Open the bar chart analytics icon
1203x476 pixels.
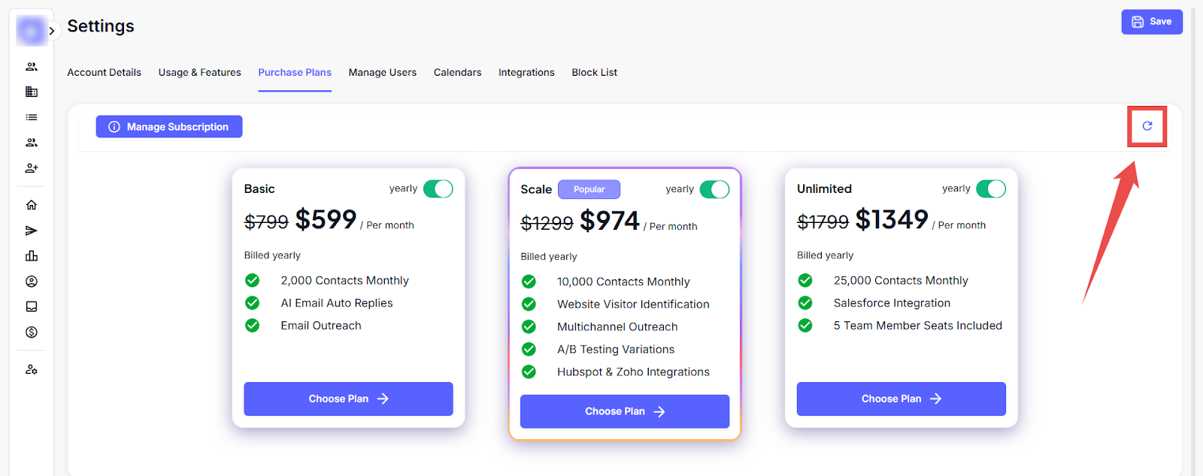click(x=32, y=256)
